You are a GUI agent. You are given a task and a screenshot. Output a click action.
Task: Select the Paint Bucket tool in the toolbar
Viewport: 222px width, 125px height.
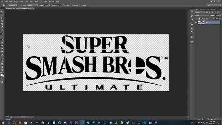tap(2, 45)
